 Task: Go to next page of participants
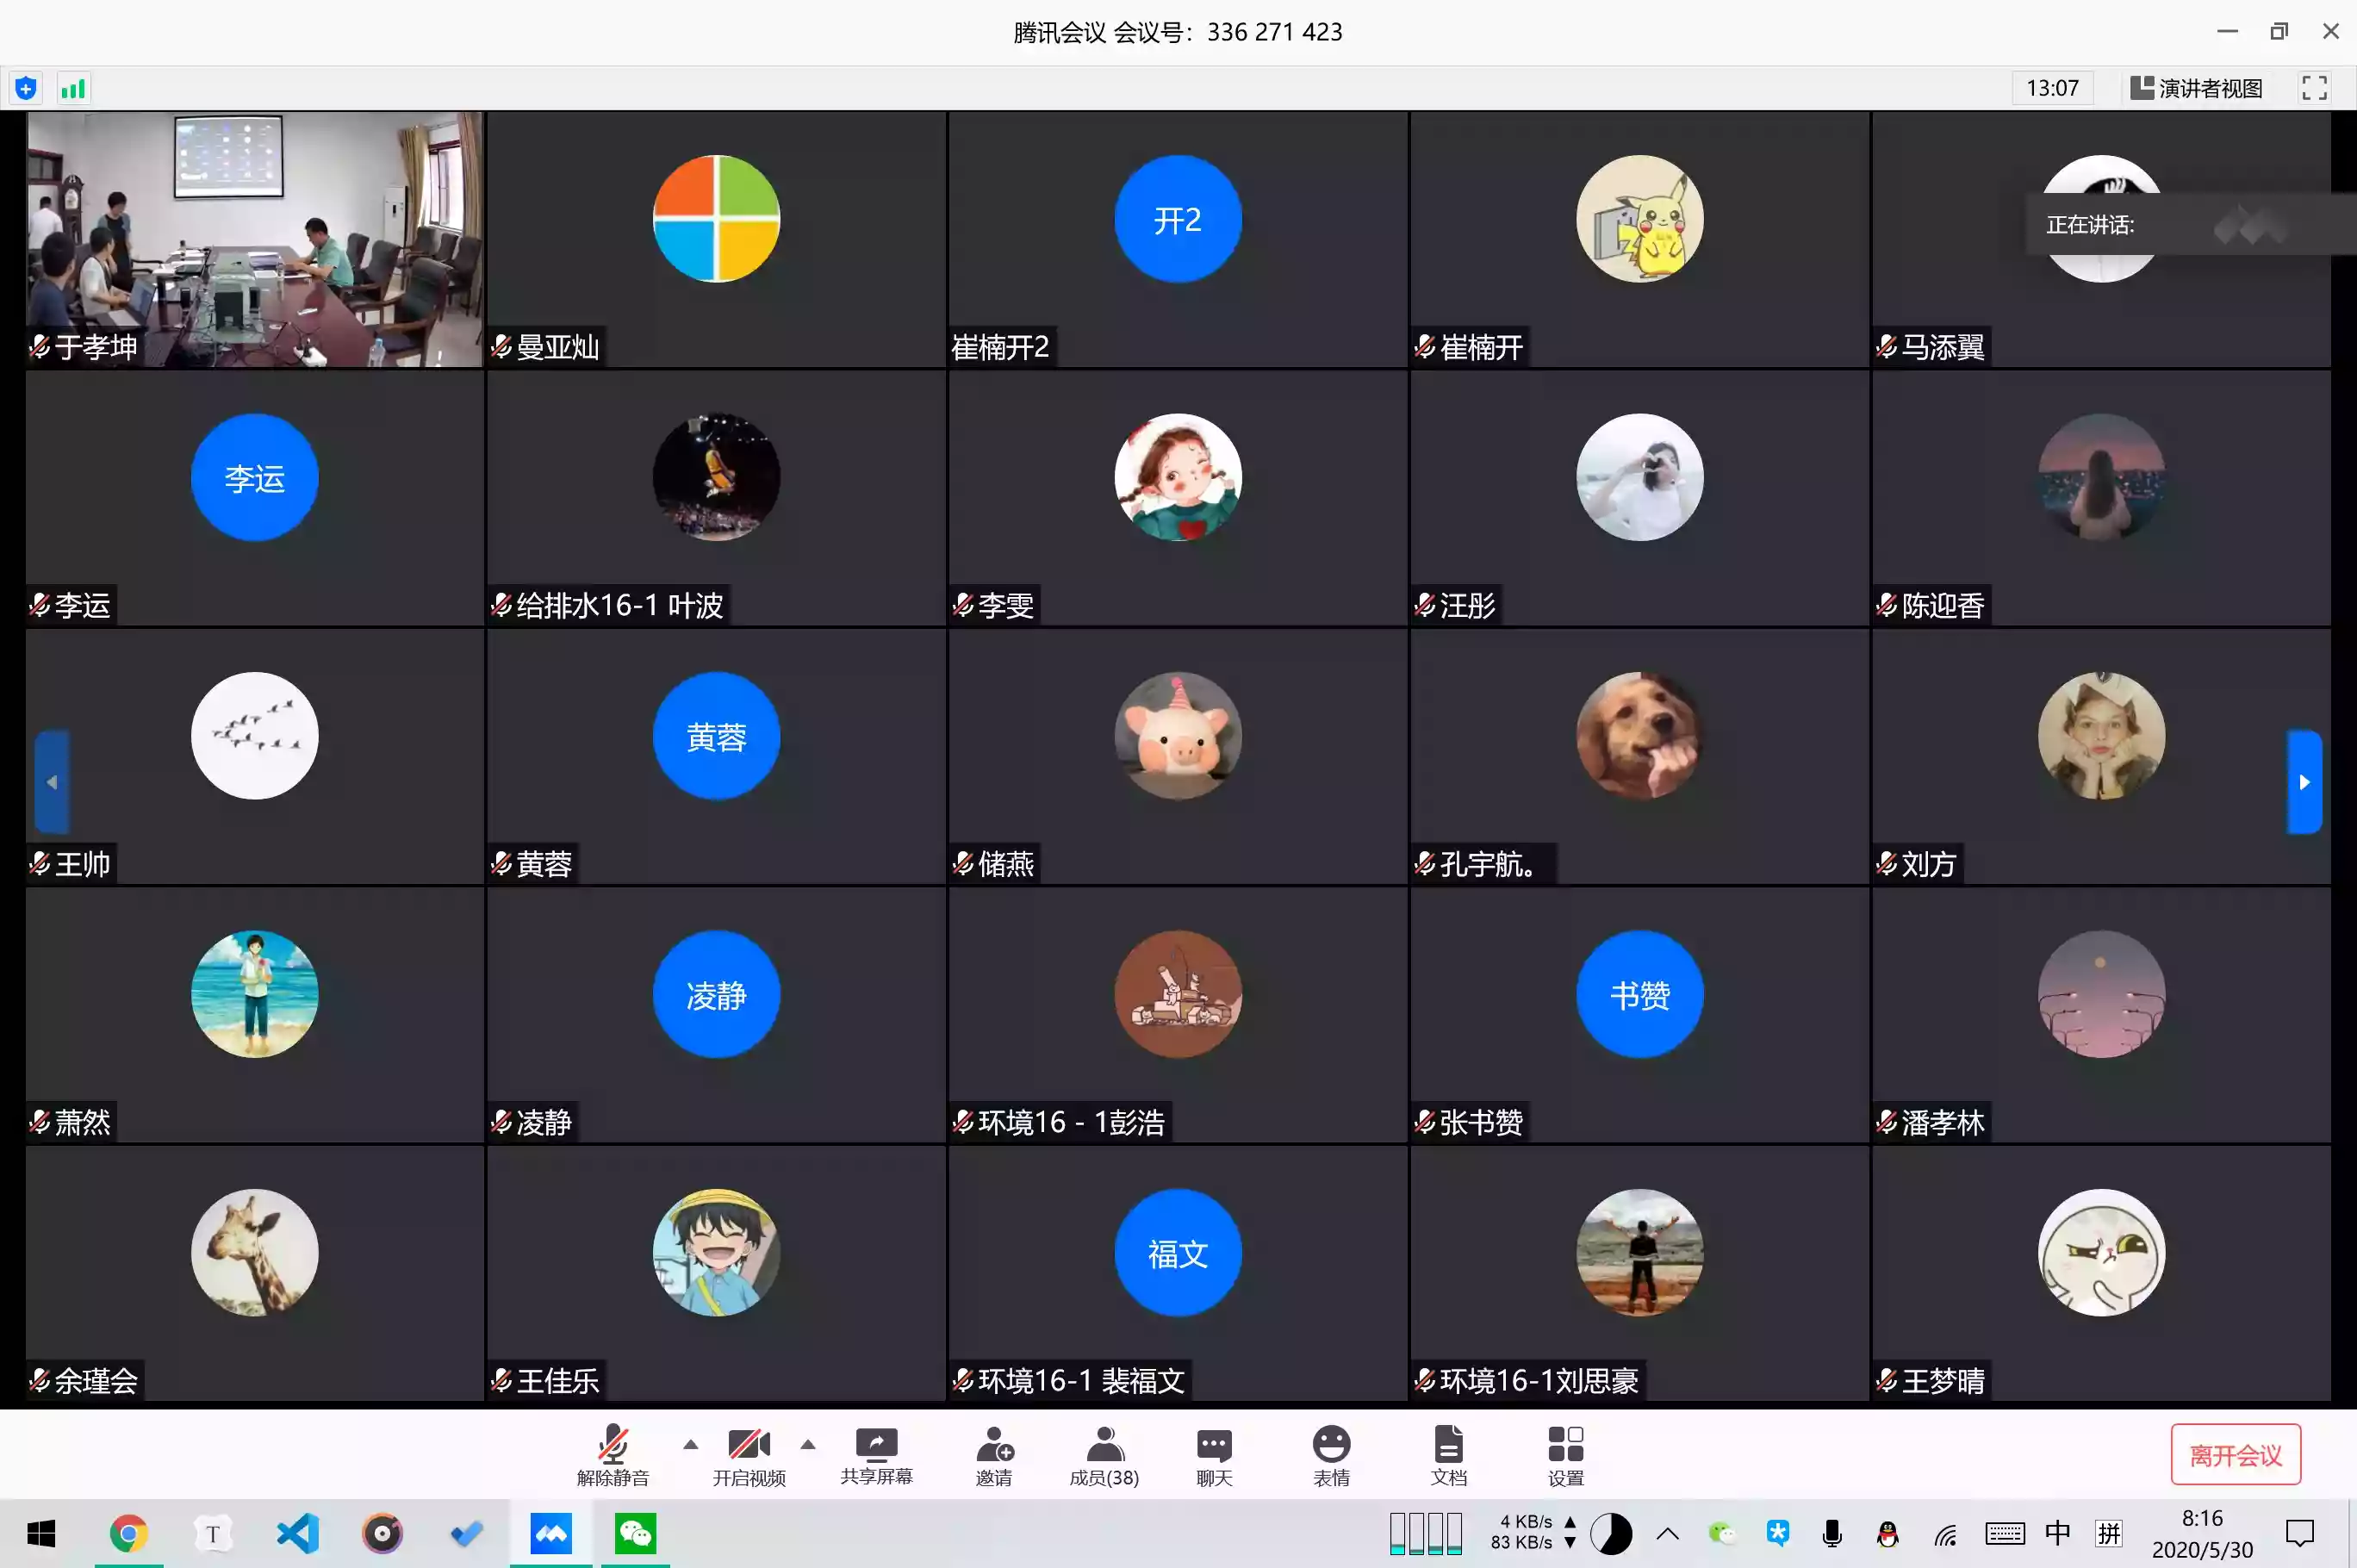coord(2304,782)
